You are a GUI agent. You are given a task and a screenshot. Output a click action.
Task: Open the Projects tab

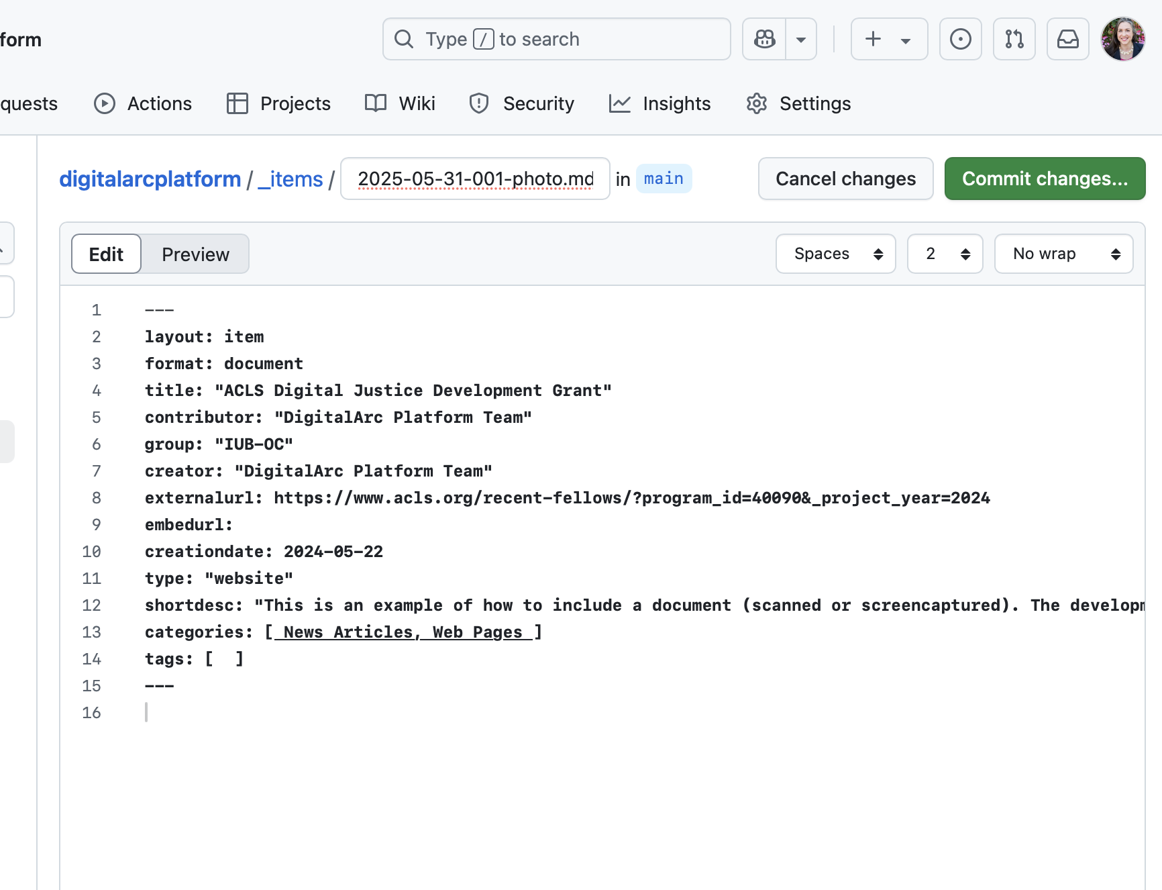click(x=278, y=103)
